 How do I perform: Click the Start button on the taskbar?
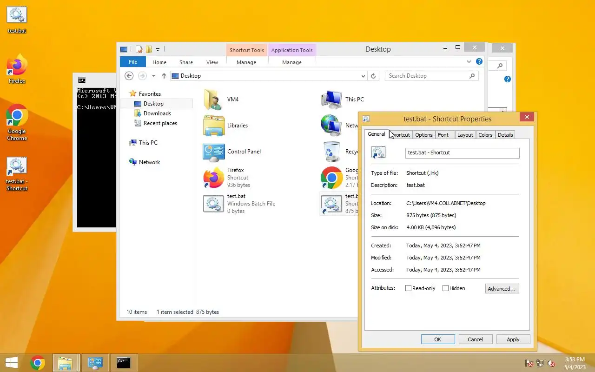click(x=11, y=363)
